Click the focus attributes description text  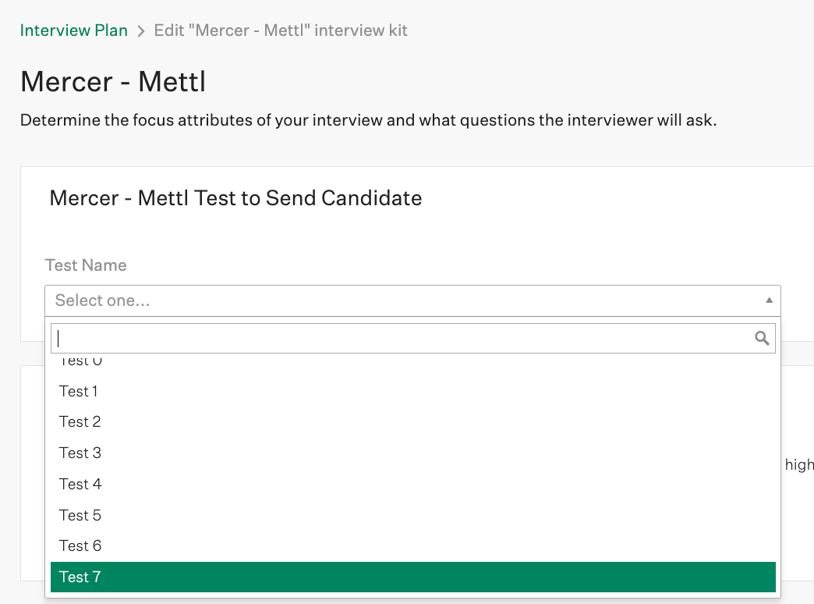pyautogui.click(x=368, y=120)
